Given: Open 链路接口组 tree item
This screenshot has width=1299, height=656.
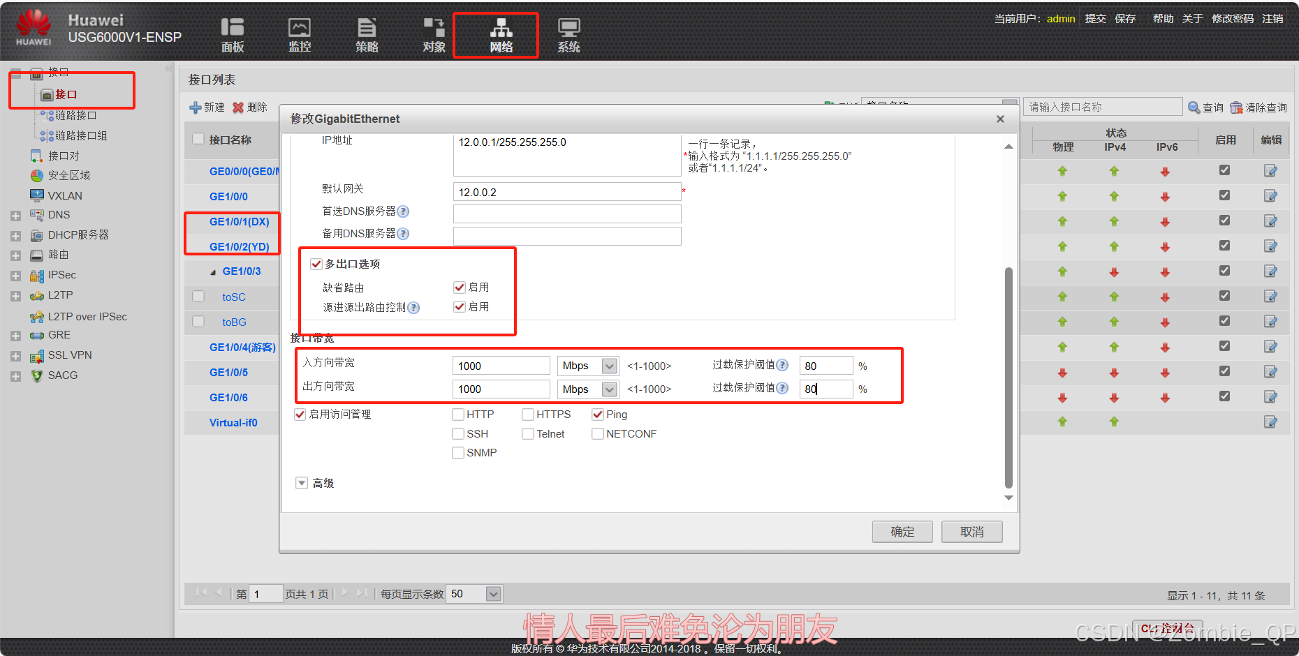Looking at the screenshot, I should [81, 135].
